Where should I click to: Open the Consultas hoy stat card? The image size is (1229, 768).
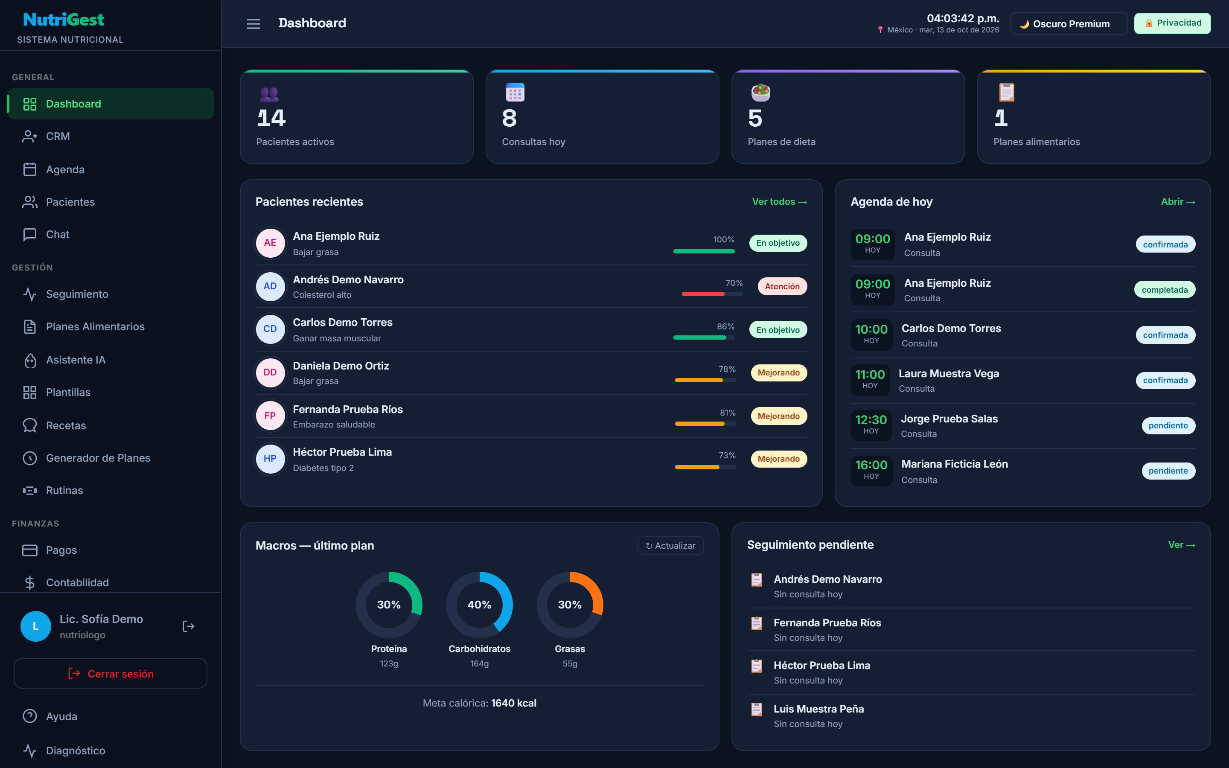point(602,116)
